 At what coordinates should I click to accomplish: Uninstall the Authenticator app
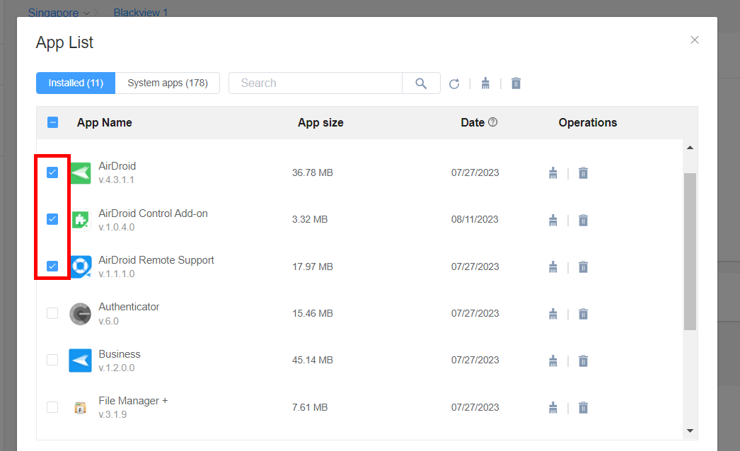click(584, 314)
